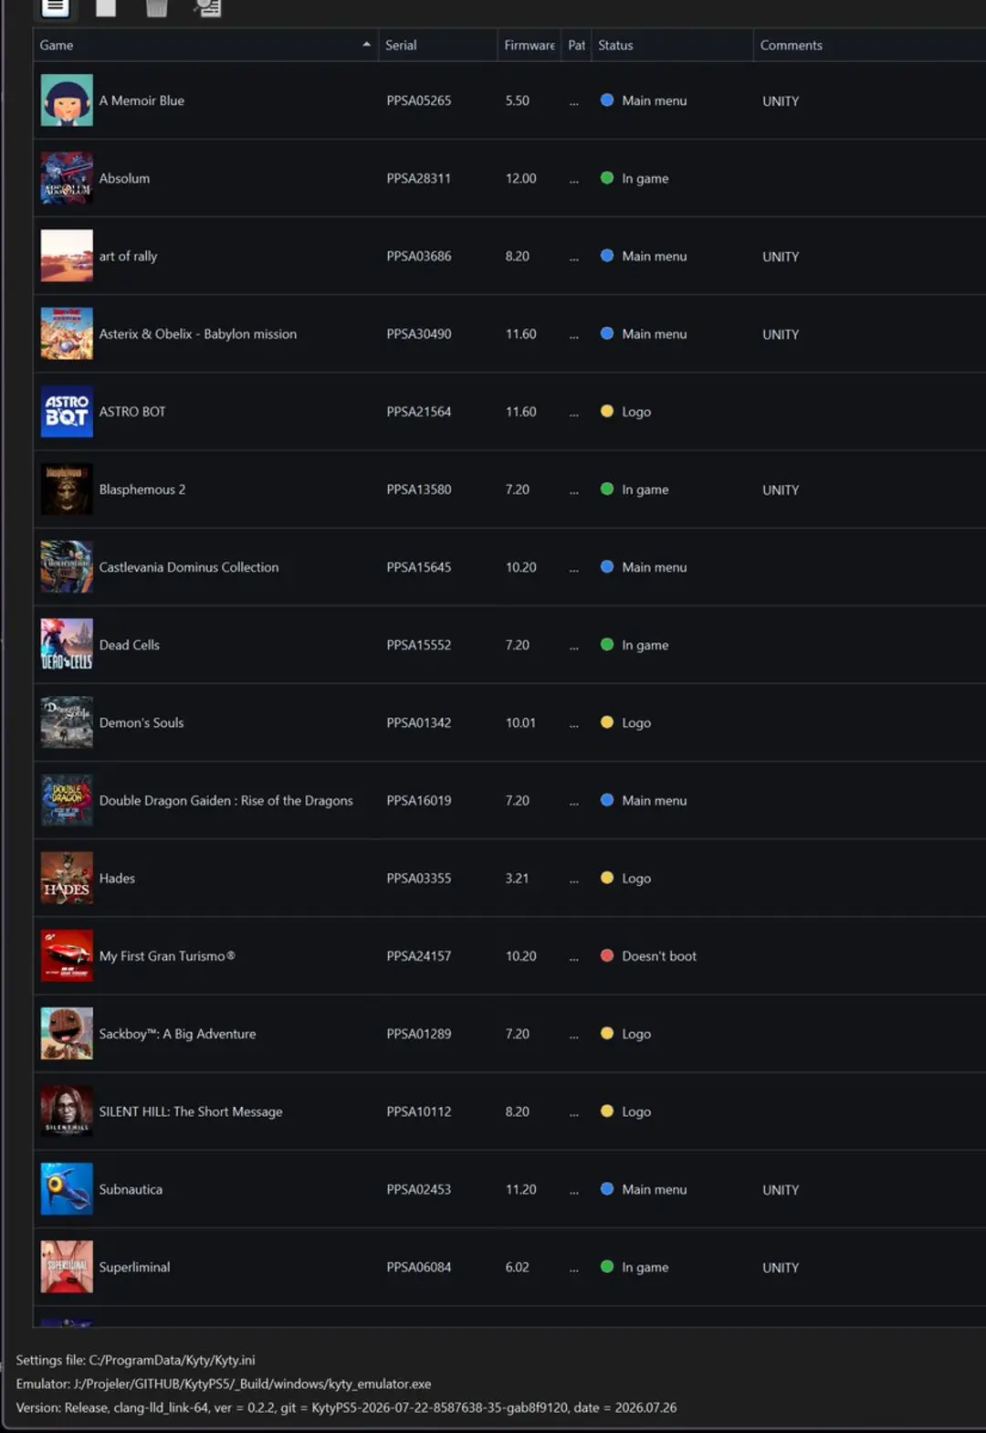Open the patch ellipsis for art of rally
The image size is (986, 1433).
(x=574, y=258)
